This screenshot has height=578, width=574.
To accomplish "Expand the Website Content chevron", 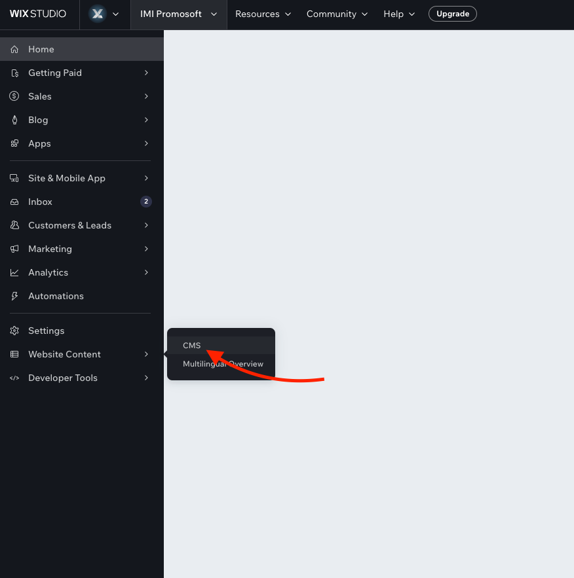I will click(147, 354).
